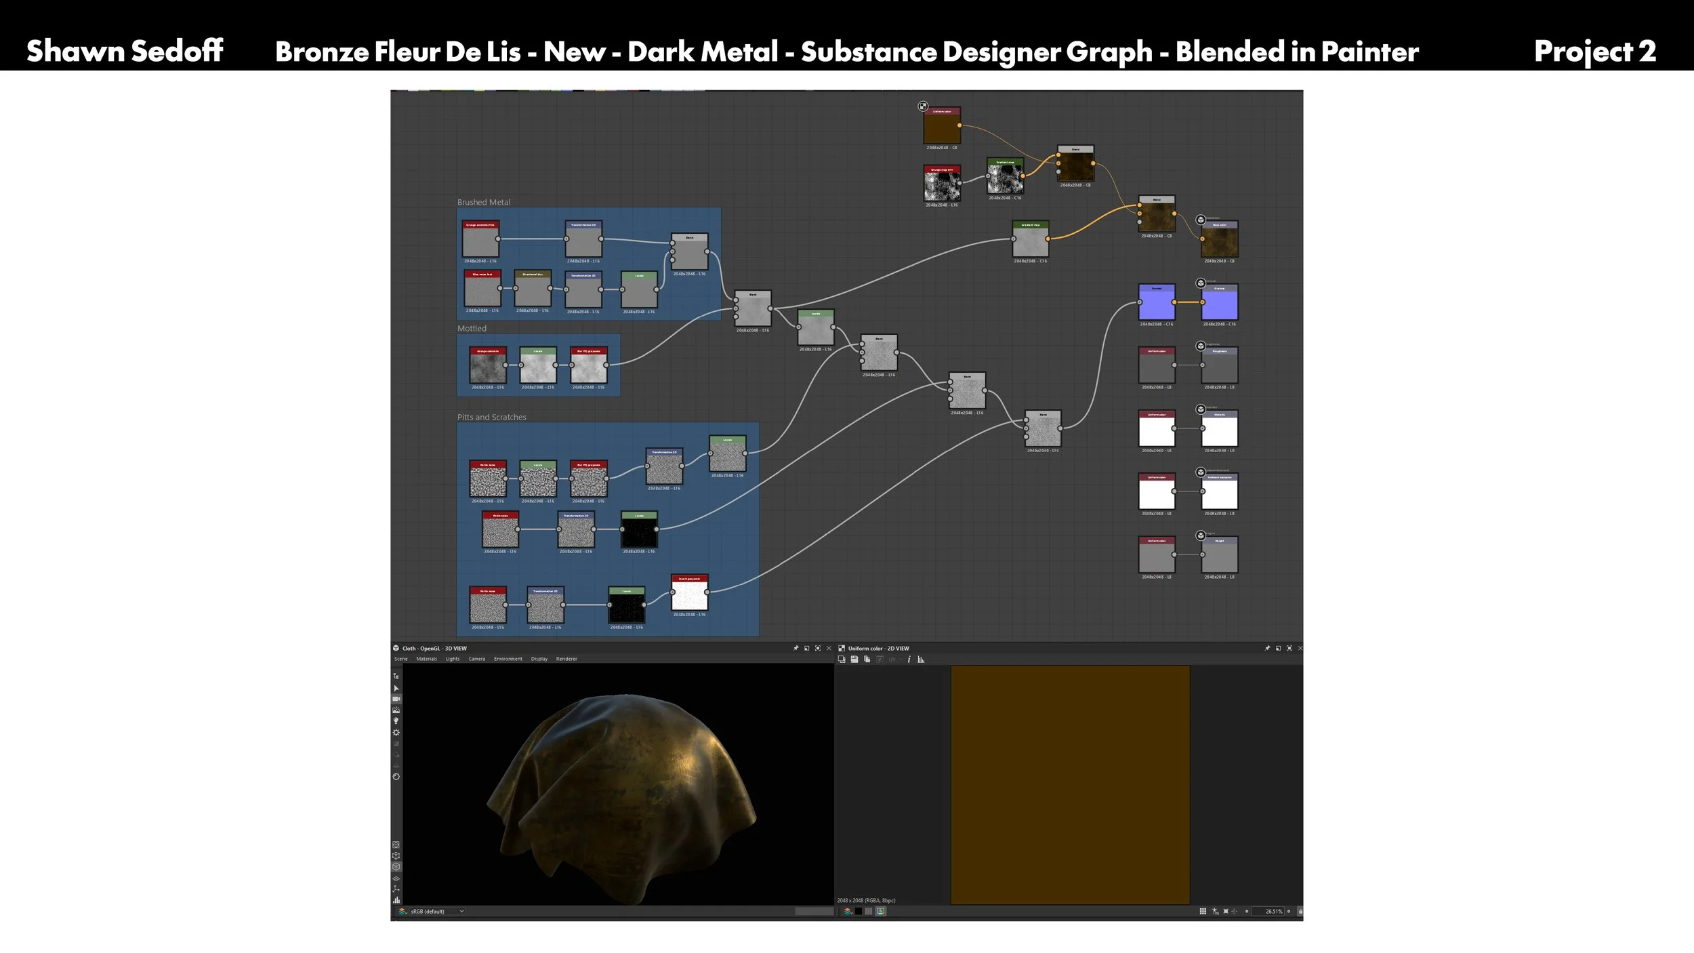Select the Height output node
Screen dimensions: 1694x953
(1220, 556)
